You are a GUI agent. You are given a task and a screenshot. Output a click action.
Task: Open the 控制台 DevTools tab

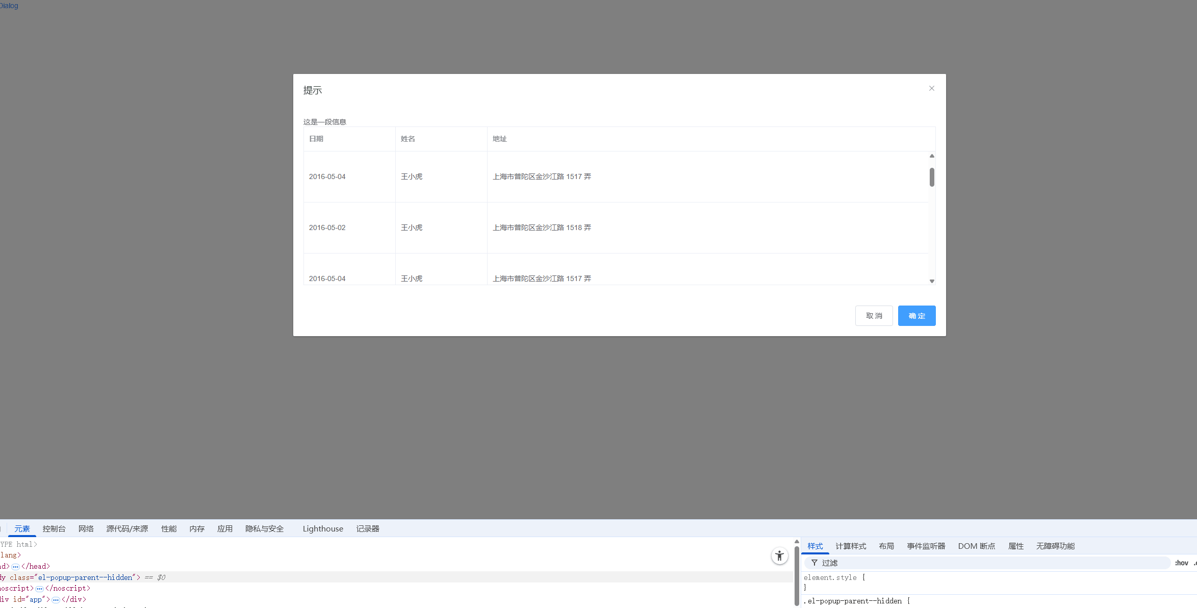click(54, 528)
